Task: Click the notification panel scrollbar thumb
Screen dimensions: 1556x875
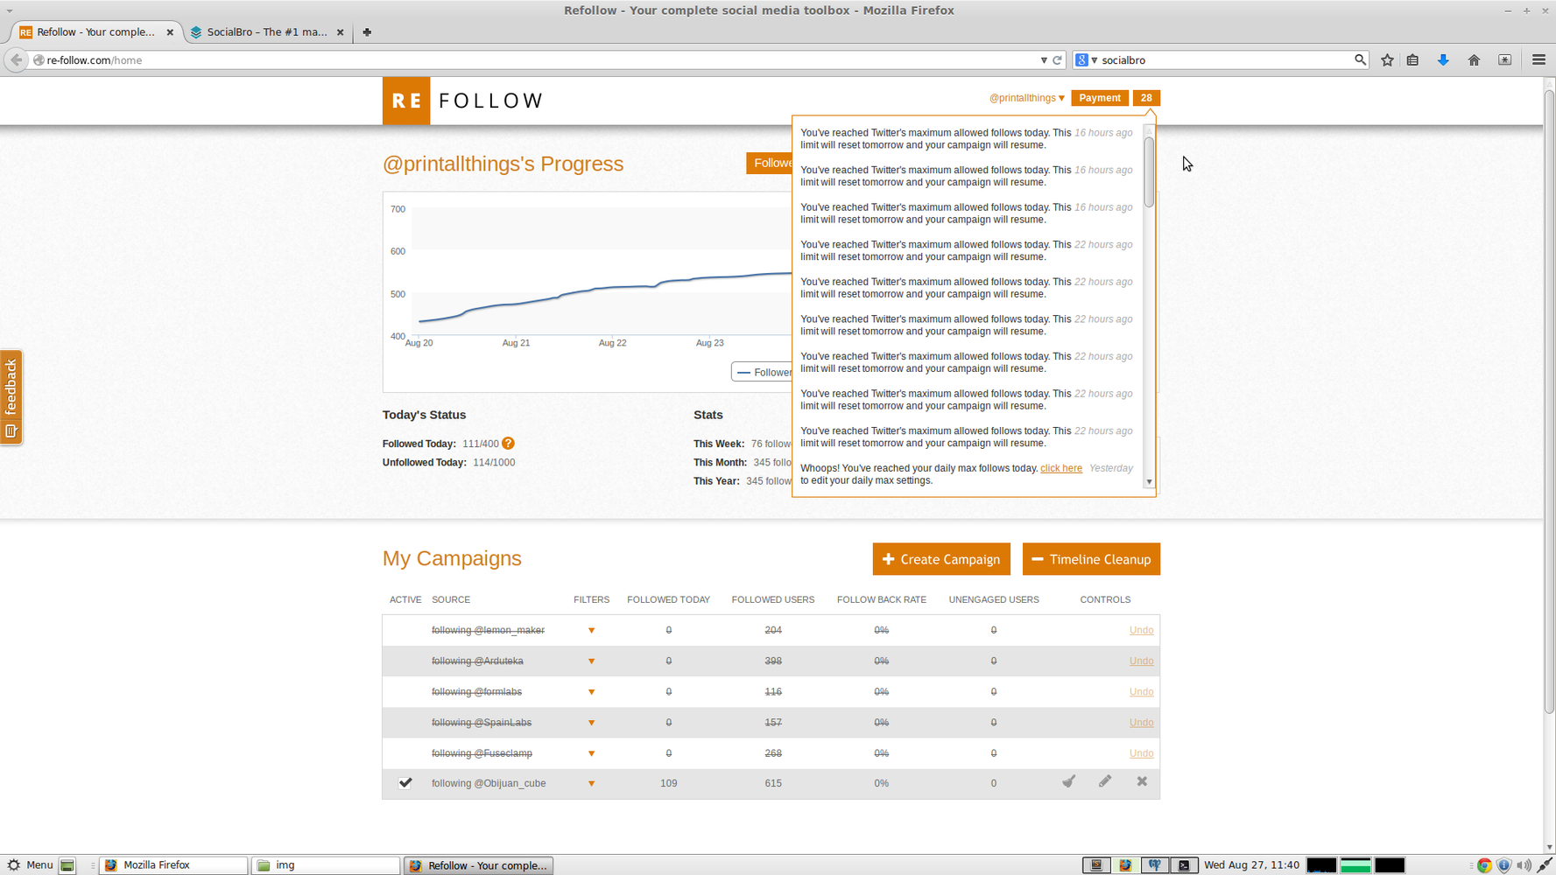Action: click(1149, 171)
